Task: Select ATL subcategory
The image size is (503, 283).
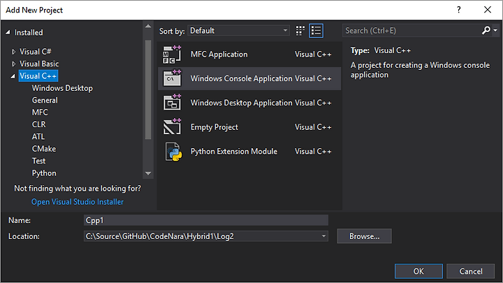Action: pyautogui.click(x=38, y=137)
